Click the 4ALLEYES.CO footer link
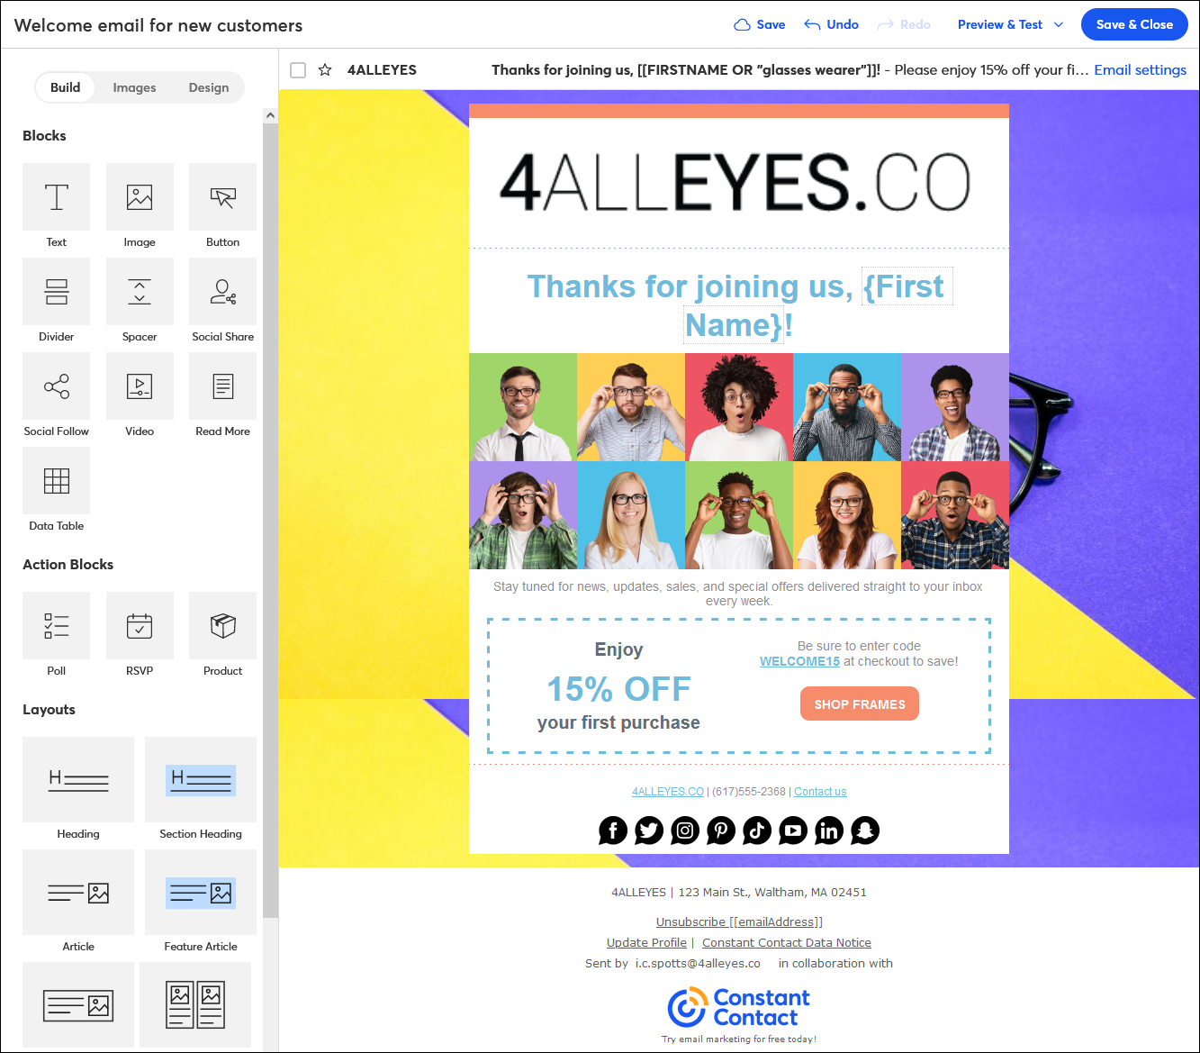1200x1053 pixels. [668, 792]
